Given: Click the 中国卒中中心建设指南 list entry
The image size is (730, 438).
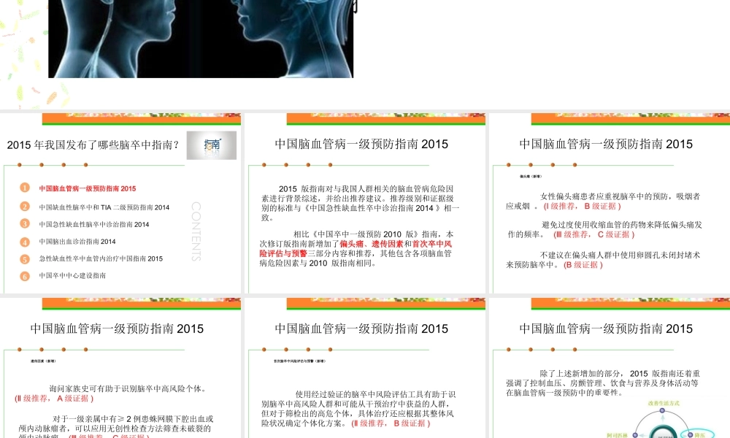Looking at the screenshot, I should tap(73, 275).
